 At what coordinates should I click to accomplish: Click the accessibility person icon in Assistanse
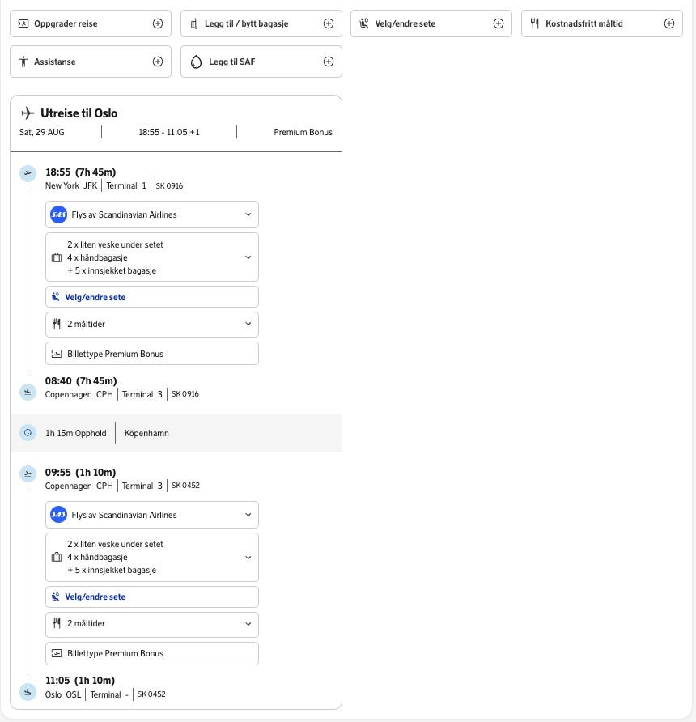(x=23, y=62)
